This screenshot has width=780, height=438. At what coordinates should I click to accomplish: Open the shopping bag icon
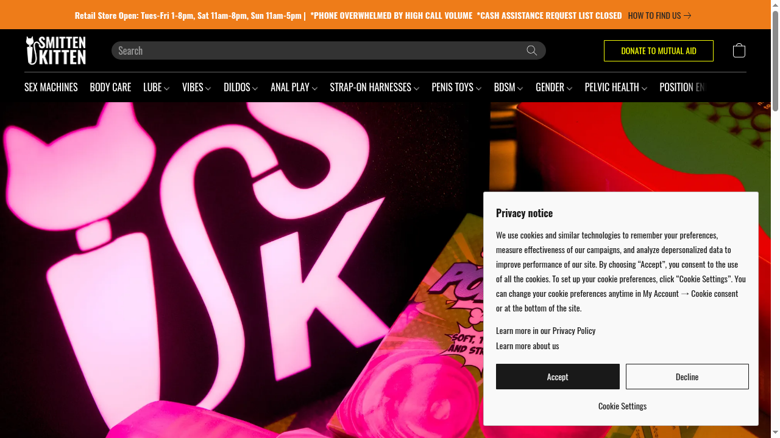click(739, 50)
